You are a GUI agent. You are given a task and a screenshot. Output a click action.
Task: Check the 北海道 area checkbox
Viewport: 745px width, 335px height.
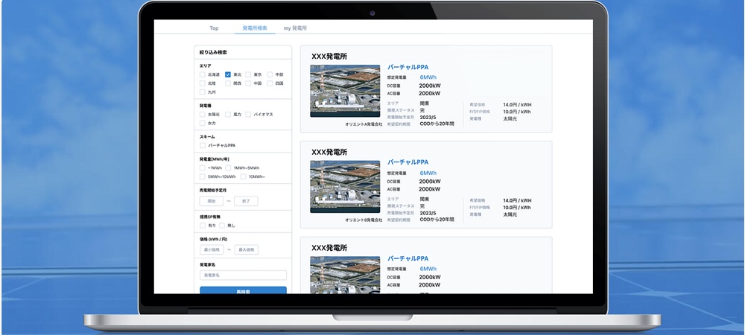[x=203, y=74]
